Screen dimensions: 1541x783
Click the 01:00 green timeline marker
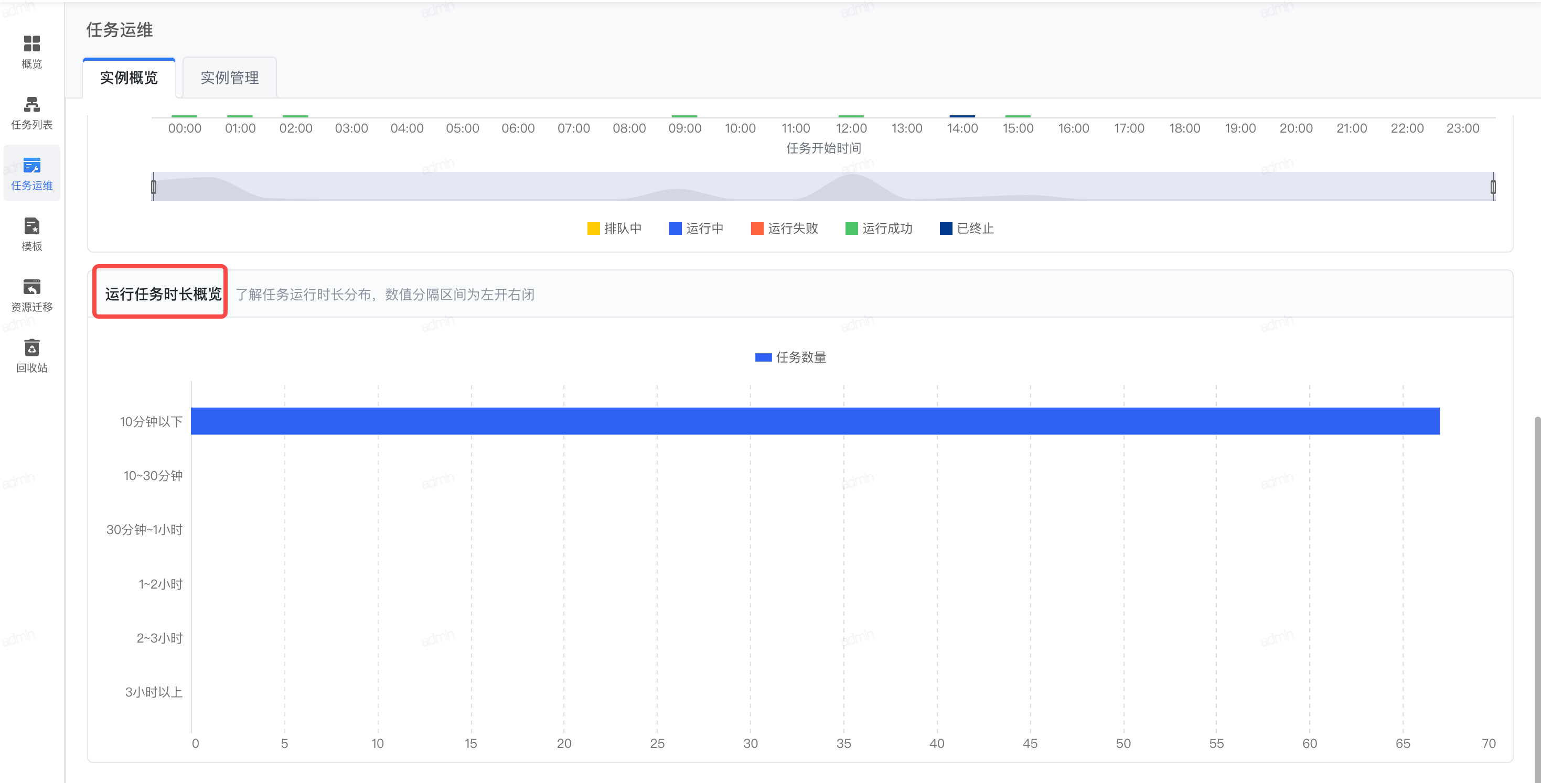pyautogui.click(x=240, y=116)
